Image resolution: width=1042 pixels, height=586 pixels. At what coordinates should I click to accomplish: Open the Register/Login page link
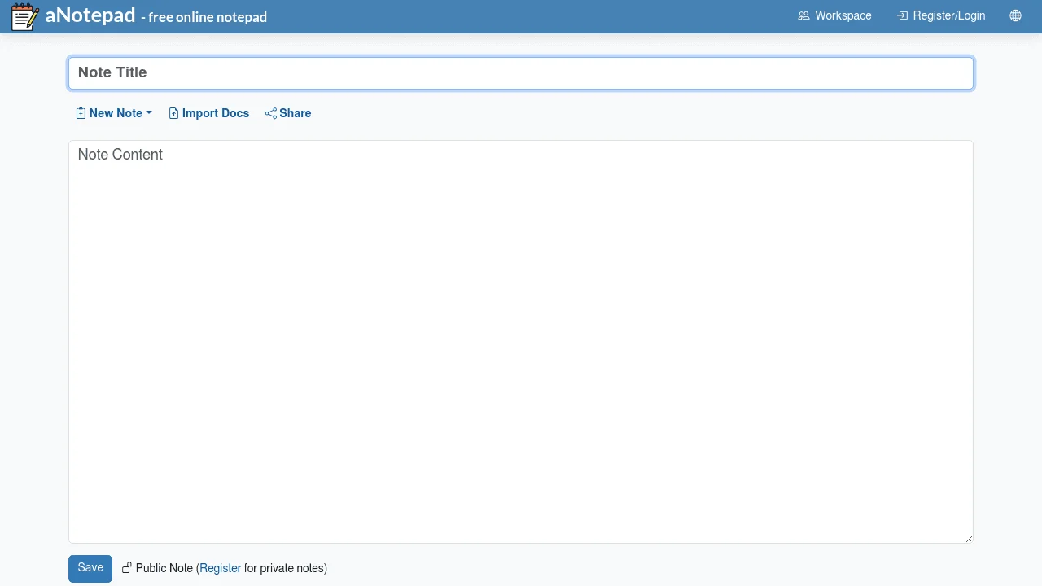(x=948, y=15)
